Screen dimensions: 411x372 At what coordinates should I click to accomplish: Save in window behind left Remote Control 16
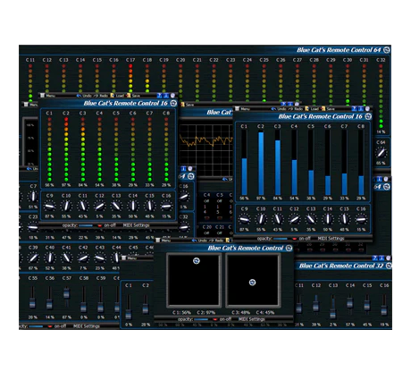point(188,105)
